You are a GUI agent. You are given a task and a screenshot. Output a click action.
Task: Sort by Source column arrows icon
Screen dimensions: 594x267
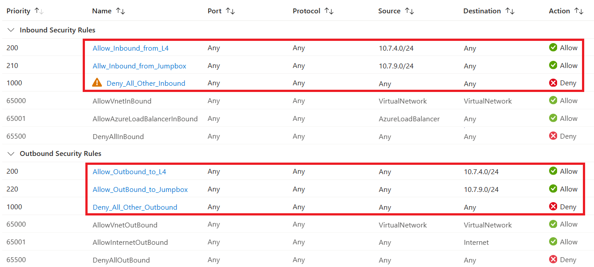pyautogui.click(x=409, y=11)
